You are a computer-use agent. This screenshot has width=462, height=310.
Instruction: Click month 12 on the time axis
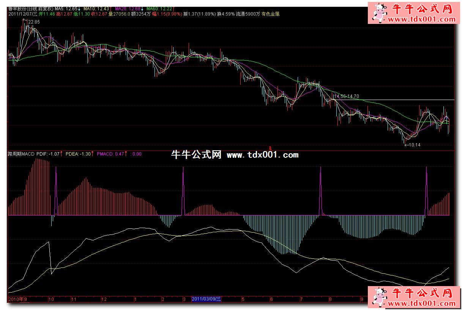pos(104,299)
